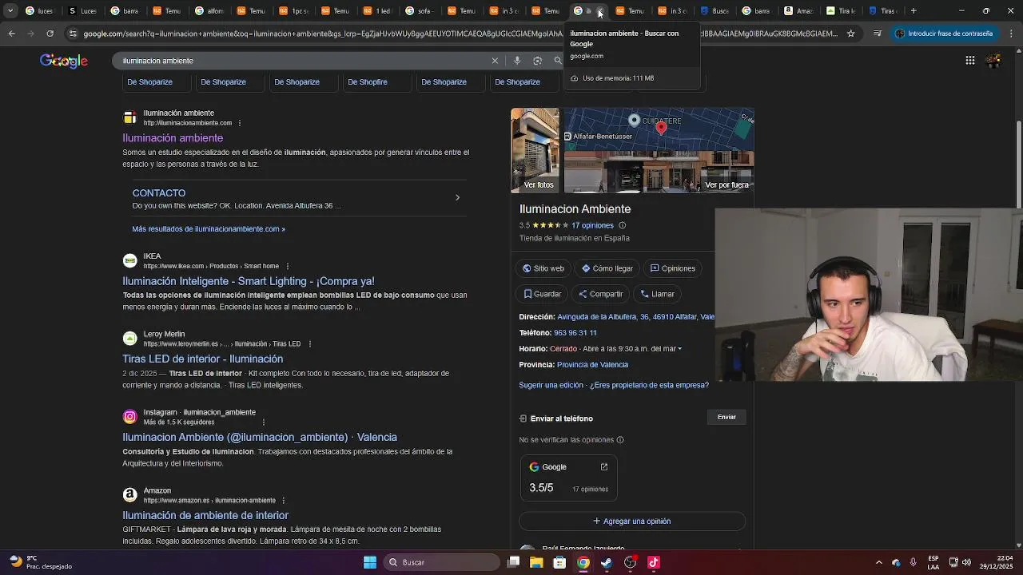Open the external Google reviews link

[x=604, y=467]
